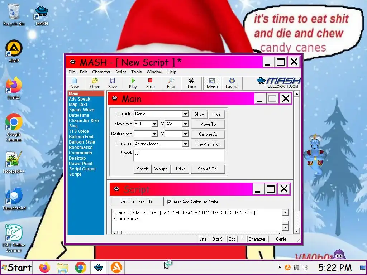
Task: Click the Hide character button
Action: tap(216, 114)
